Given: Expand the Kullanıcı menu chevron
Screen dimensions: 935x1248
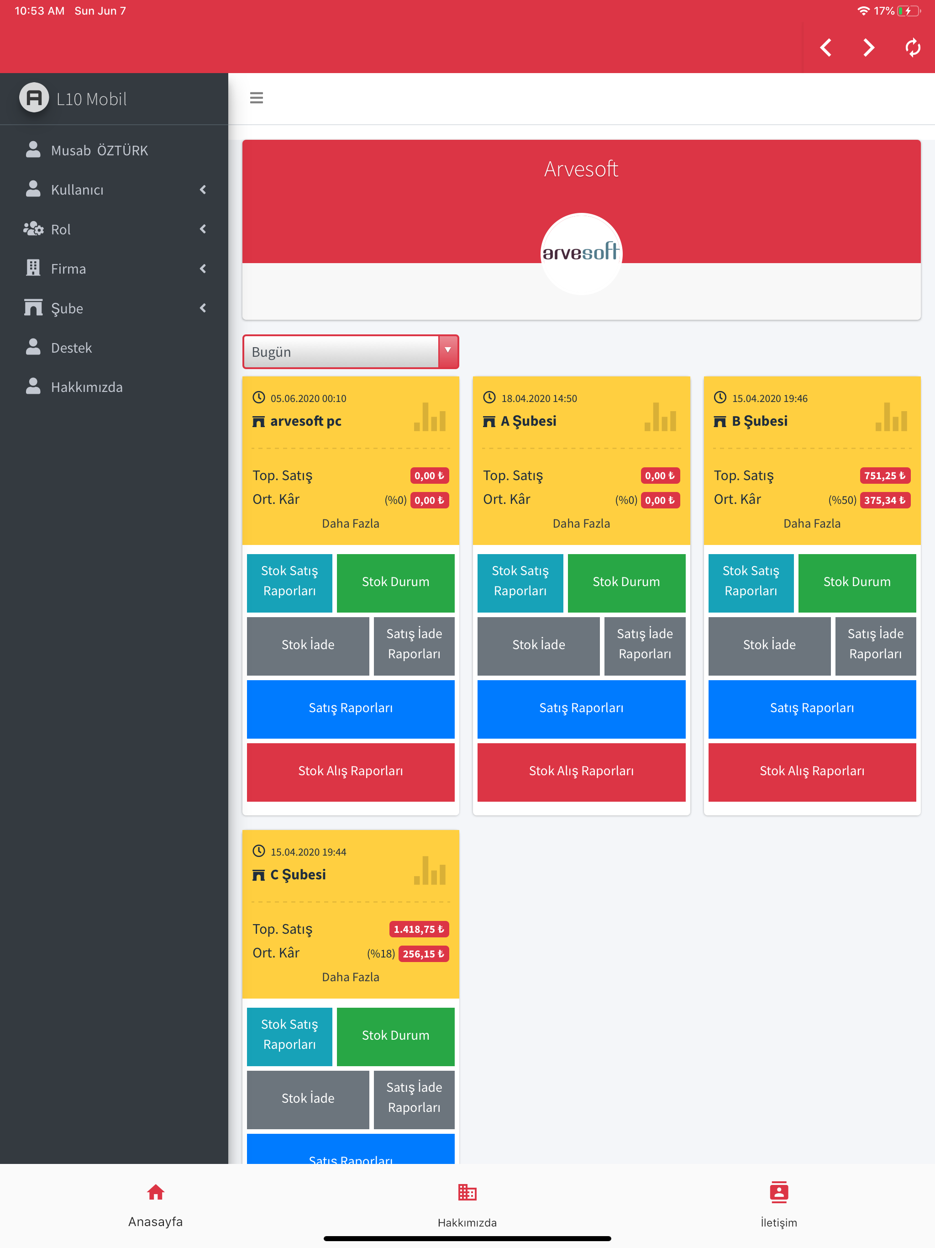Looking at the screenshot, I should (x=203, y=190).
